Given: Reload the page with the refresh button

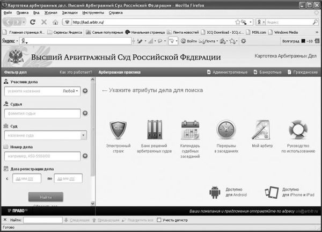Looking at the screenshot, I should click(33, 22).
